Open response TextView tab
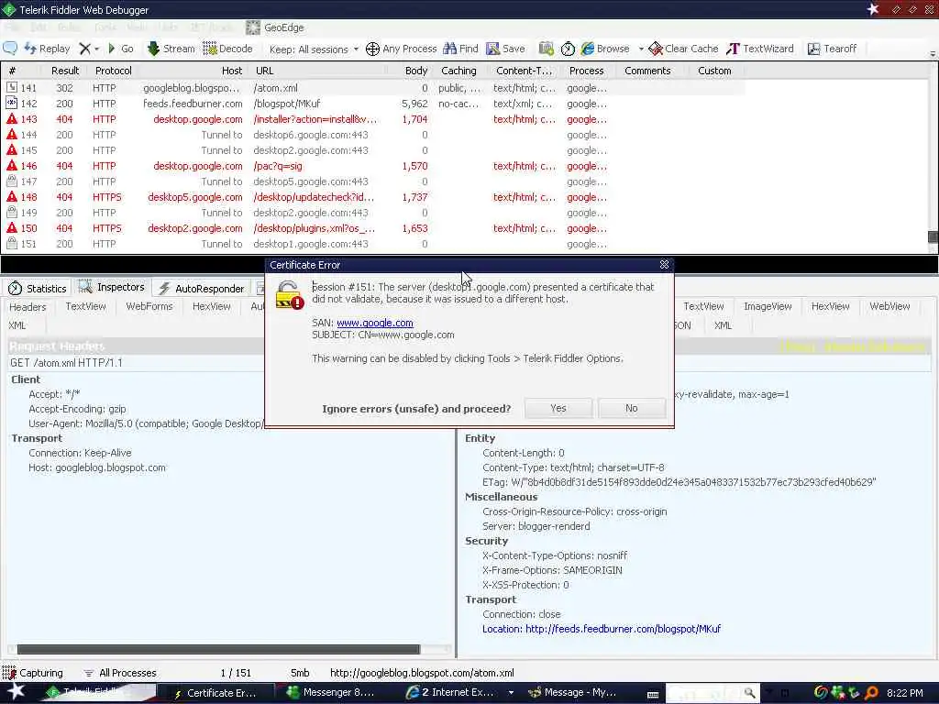Viewport: 939px width, 704px height. [703, 306]
